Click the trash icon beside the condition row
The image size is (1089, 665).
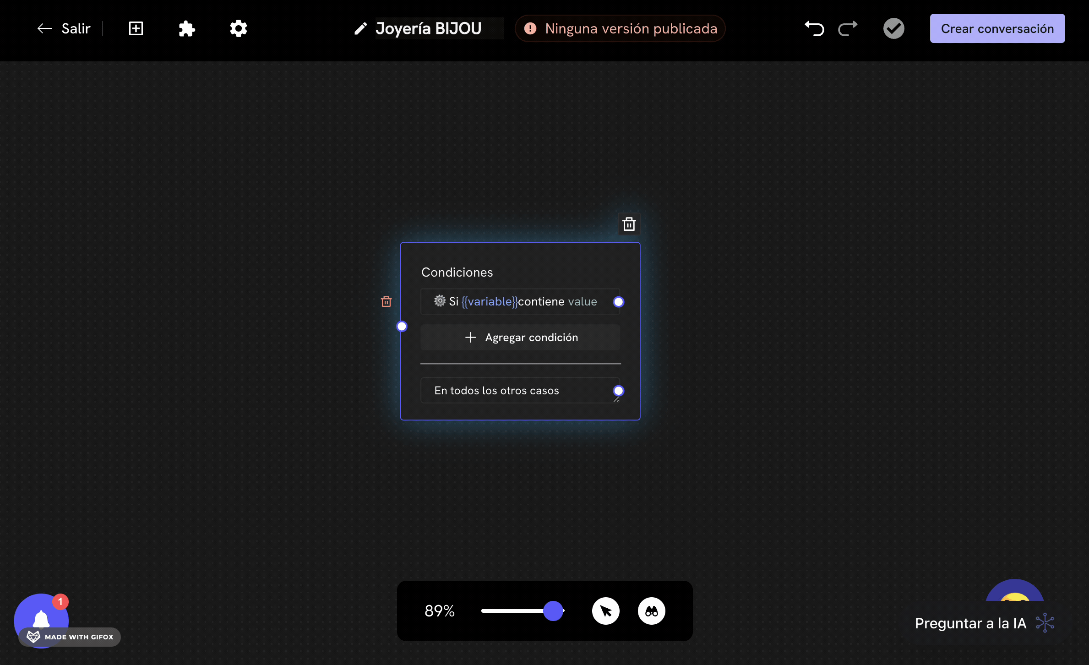click(x=386, y=301)
